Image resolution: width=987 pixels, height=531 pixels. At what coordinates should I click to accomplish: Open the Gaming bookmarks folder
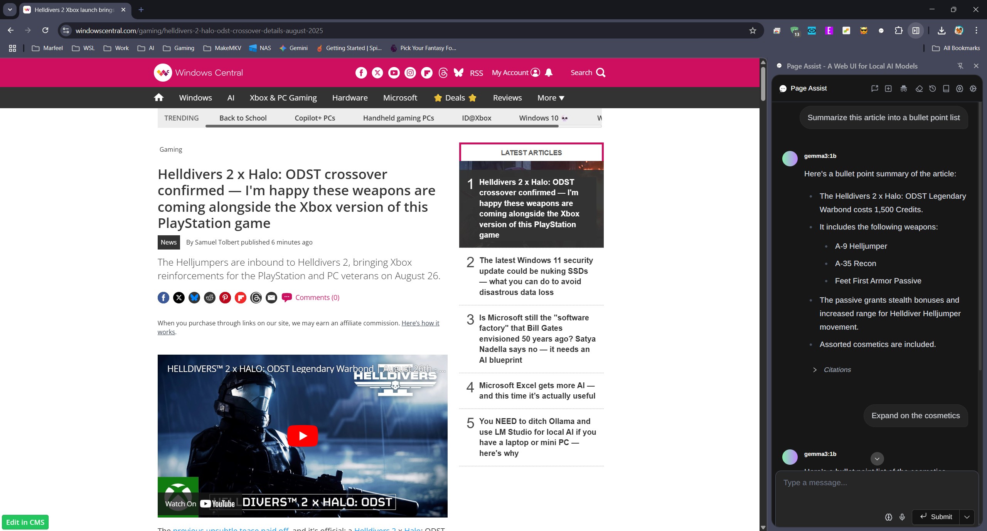[179, 48]
